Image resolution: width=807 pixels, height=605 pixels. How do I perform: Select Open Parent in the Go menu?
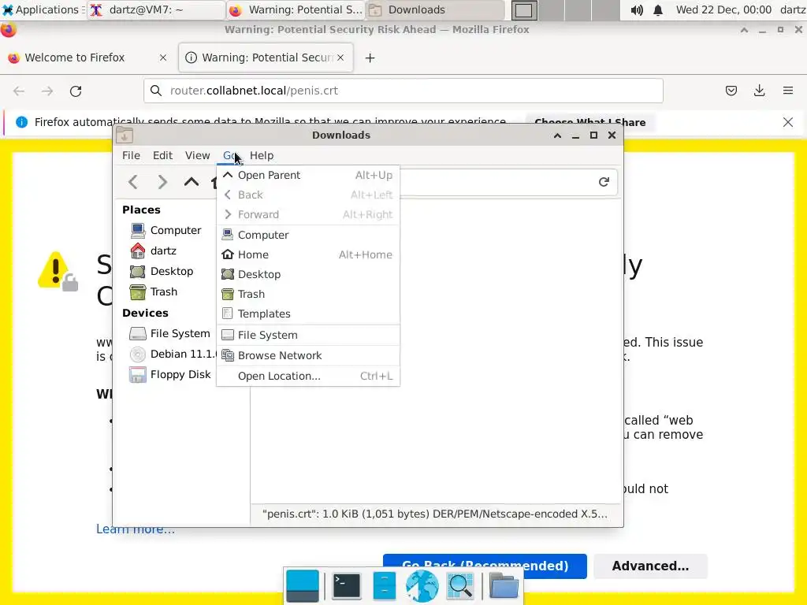308,175
